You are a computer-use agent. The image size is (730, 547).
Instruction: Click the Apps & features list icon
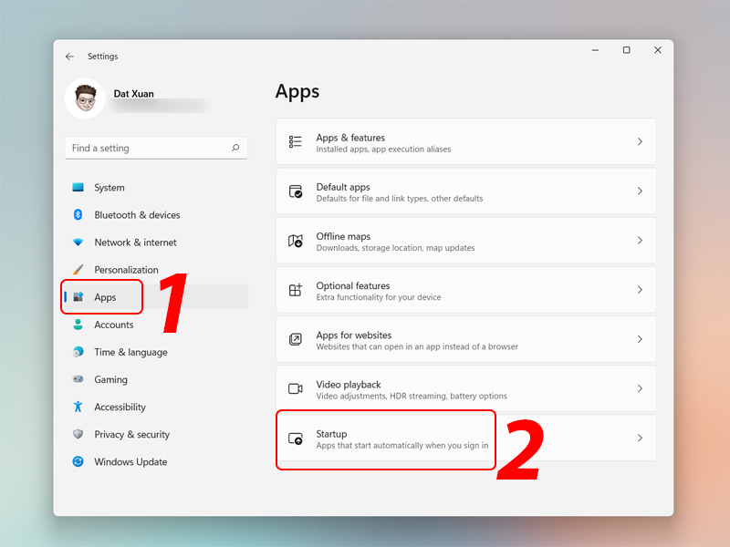295,141
